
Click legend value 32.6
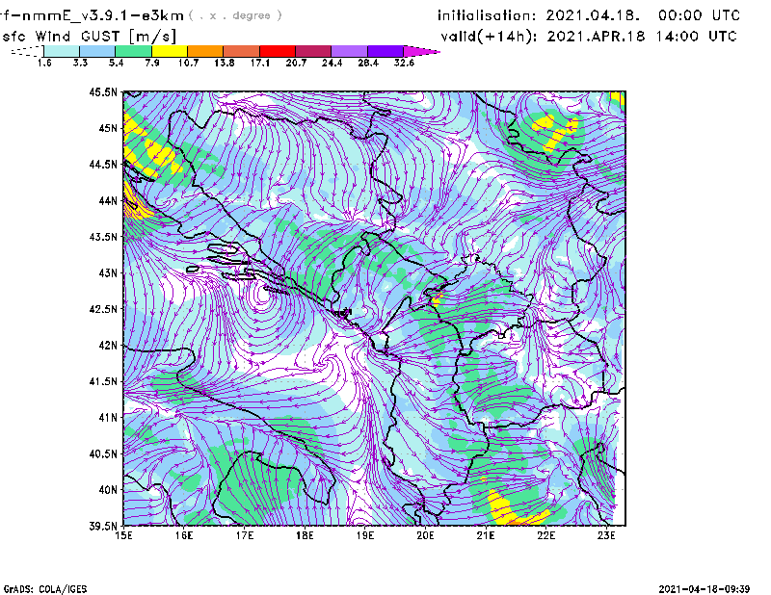coord(404,63)
